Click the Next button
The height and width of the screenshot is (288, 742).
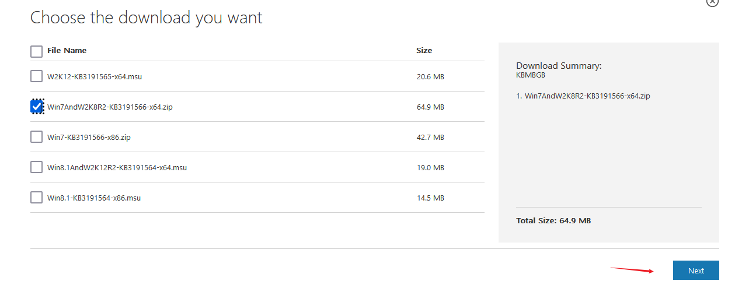[x=696, y=271]
